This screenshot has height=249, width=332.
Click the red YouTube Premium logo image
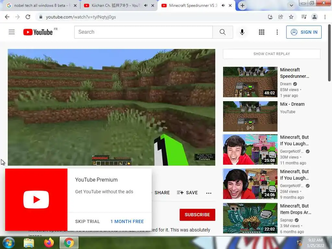(x=36, y=200)
